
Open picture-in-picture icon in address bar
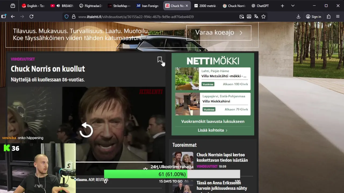pyautogui.click(x=242, y=17)
